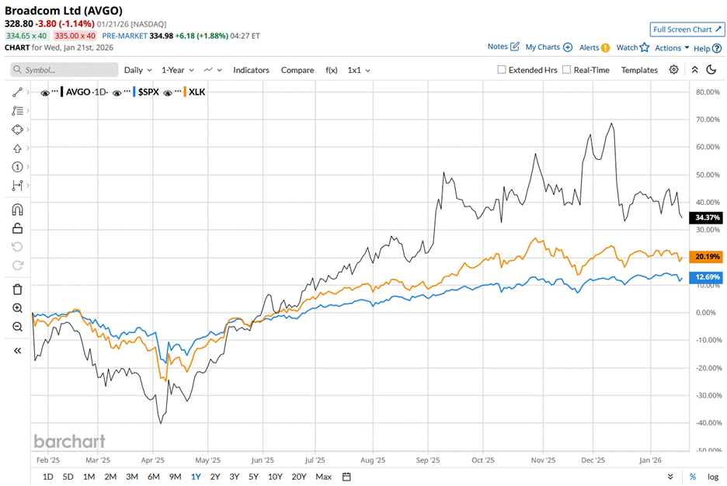The height and width of the screenshot is (486, 727).
Task: Click the lock drawings icon
Action: 17,228
